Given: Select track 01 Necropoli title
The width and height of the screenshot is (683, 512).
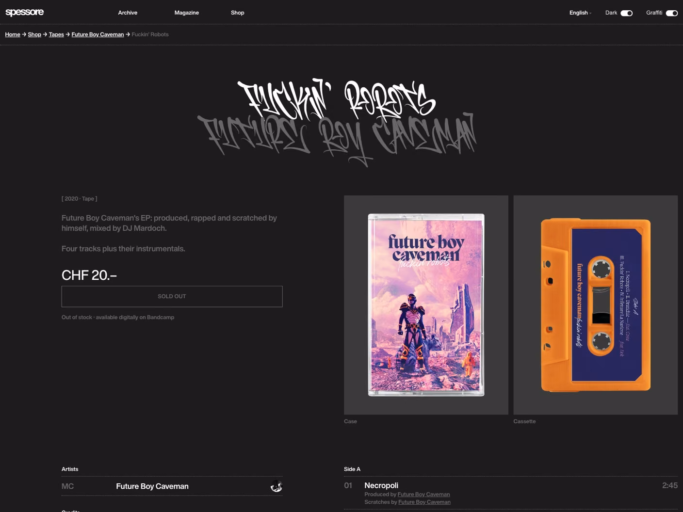Looking at the screenshot, I should (x=381, y=485).
